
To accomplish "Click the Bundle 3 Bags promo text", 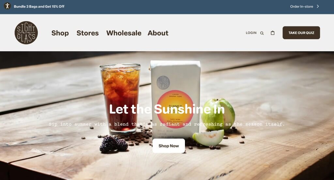I will [39, 7].
